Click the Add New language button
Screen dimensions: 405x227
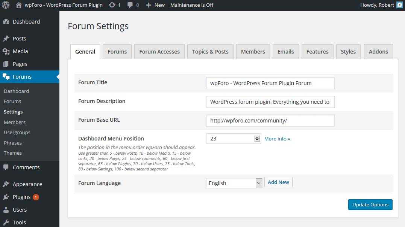tap(278, 182)
